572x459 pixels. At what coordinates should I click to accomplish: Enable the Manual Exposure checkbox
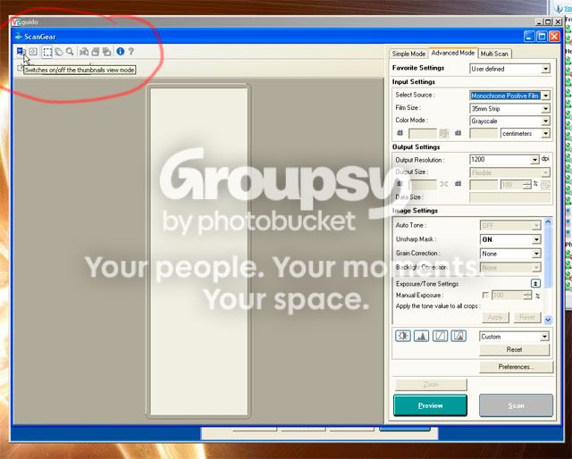point(485,295)
